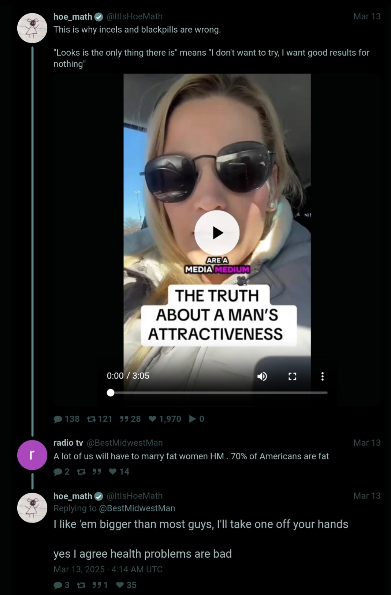This screenshot has height=595, width=391.
Task: Click the retweet icon showing 121
Action: [x=92, y=419]
